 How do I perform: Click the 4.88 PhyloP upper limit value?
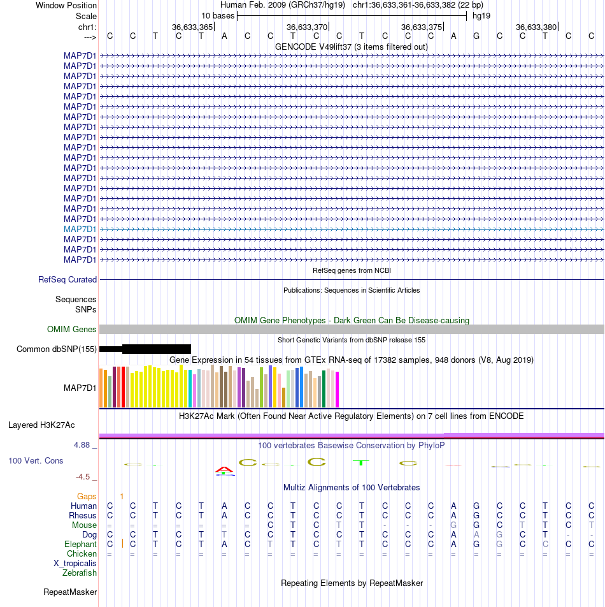point(82,445)
